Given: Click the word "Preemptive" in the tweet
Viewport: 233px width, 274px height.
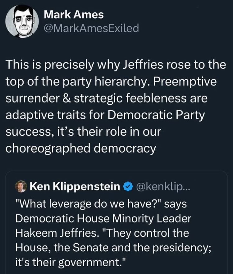Looking at the screenshot, I should coord(185,82).
